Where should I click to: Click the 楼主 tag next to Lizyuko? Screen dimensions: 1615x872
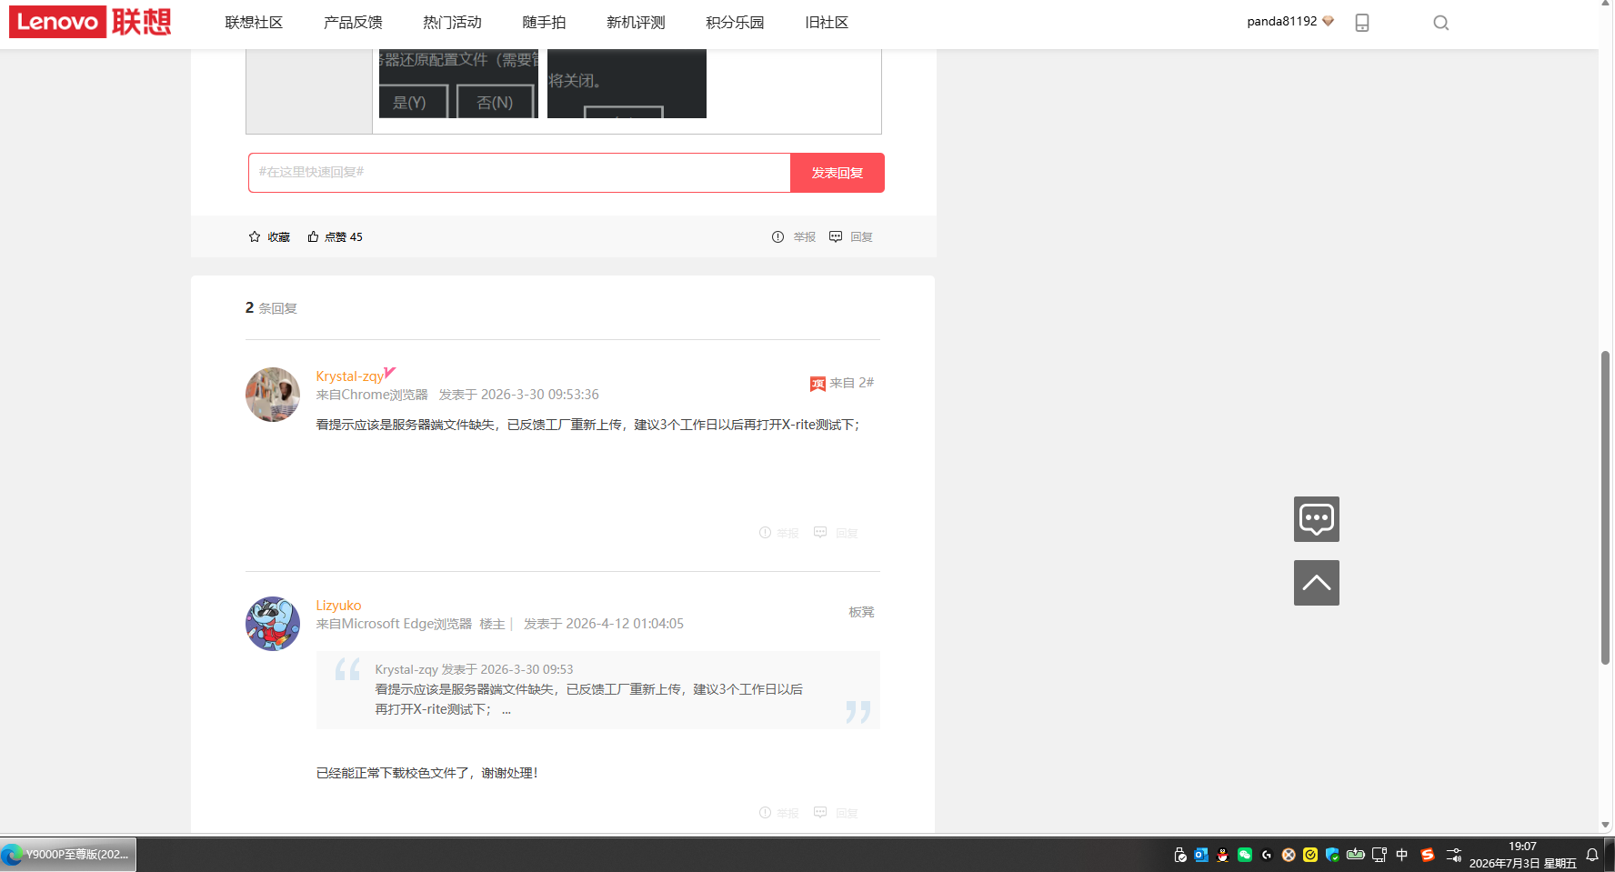(492, 624)
